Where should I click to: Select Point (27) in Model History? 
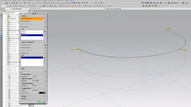[13, 68]
